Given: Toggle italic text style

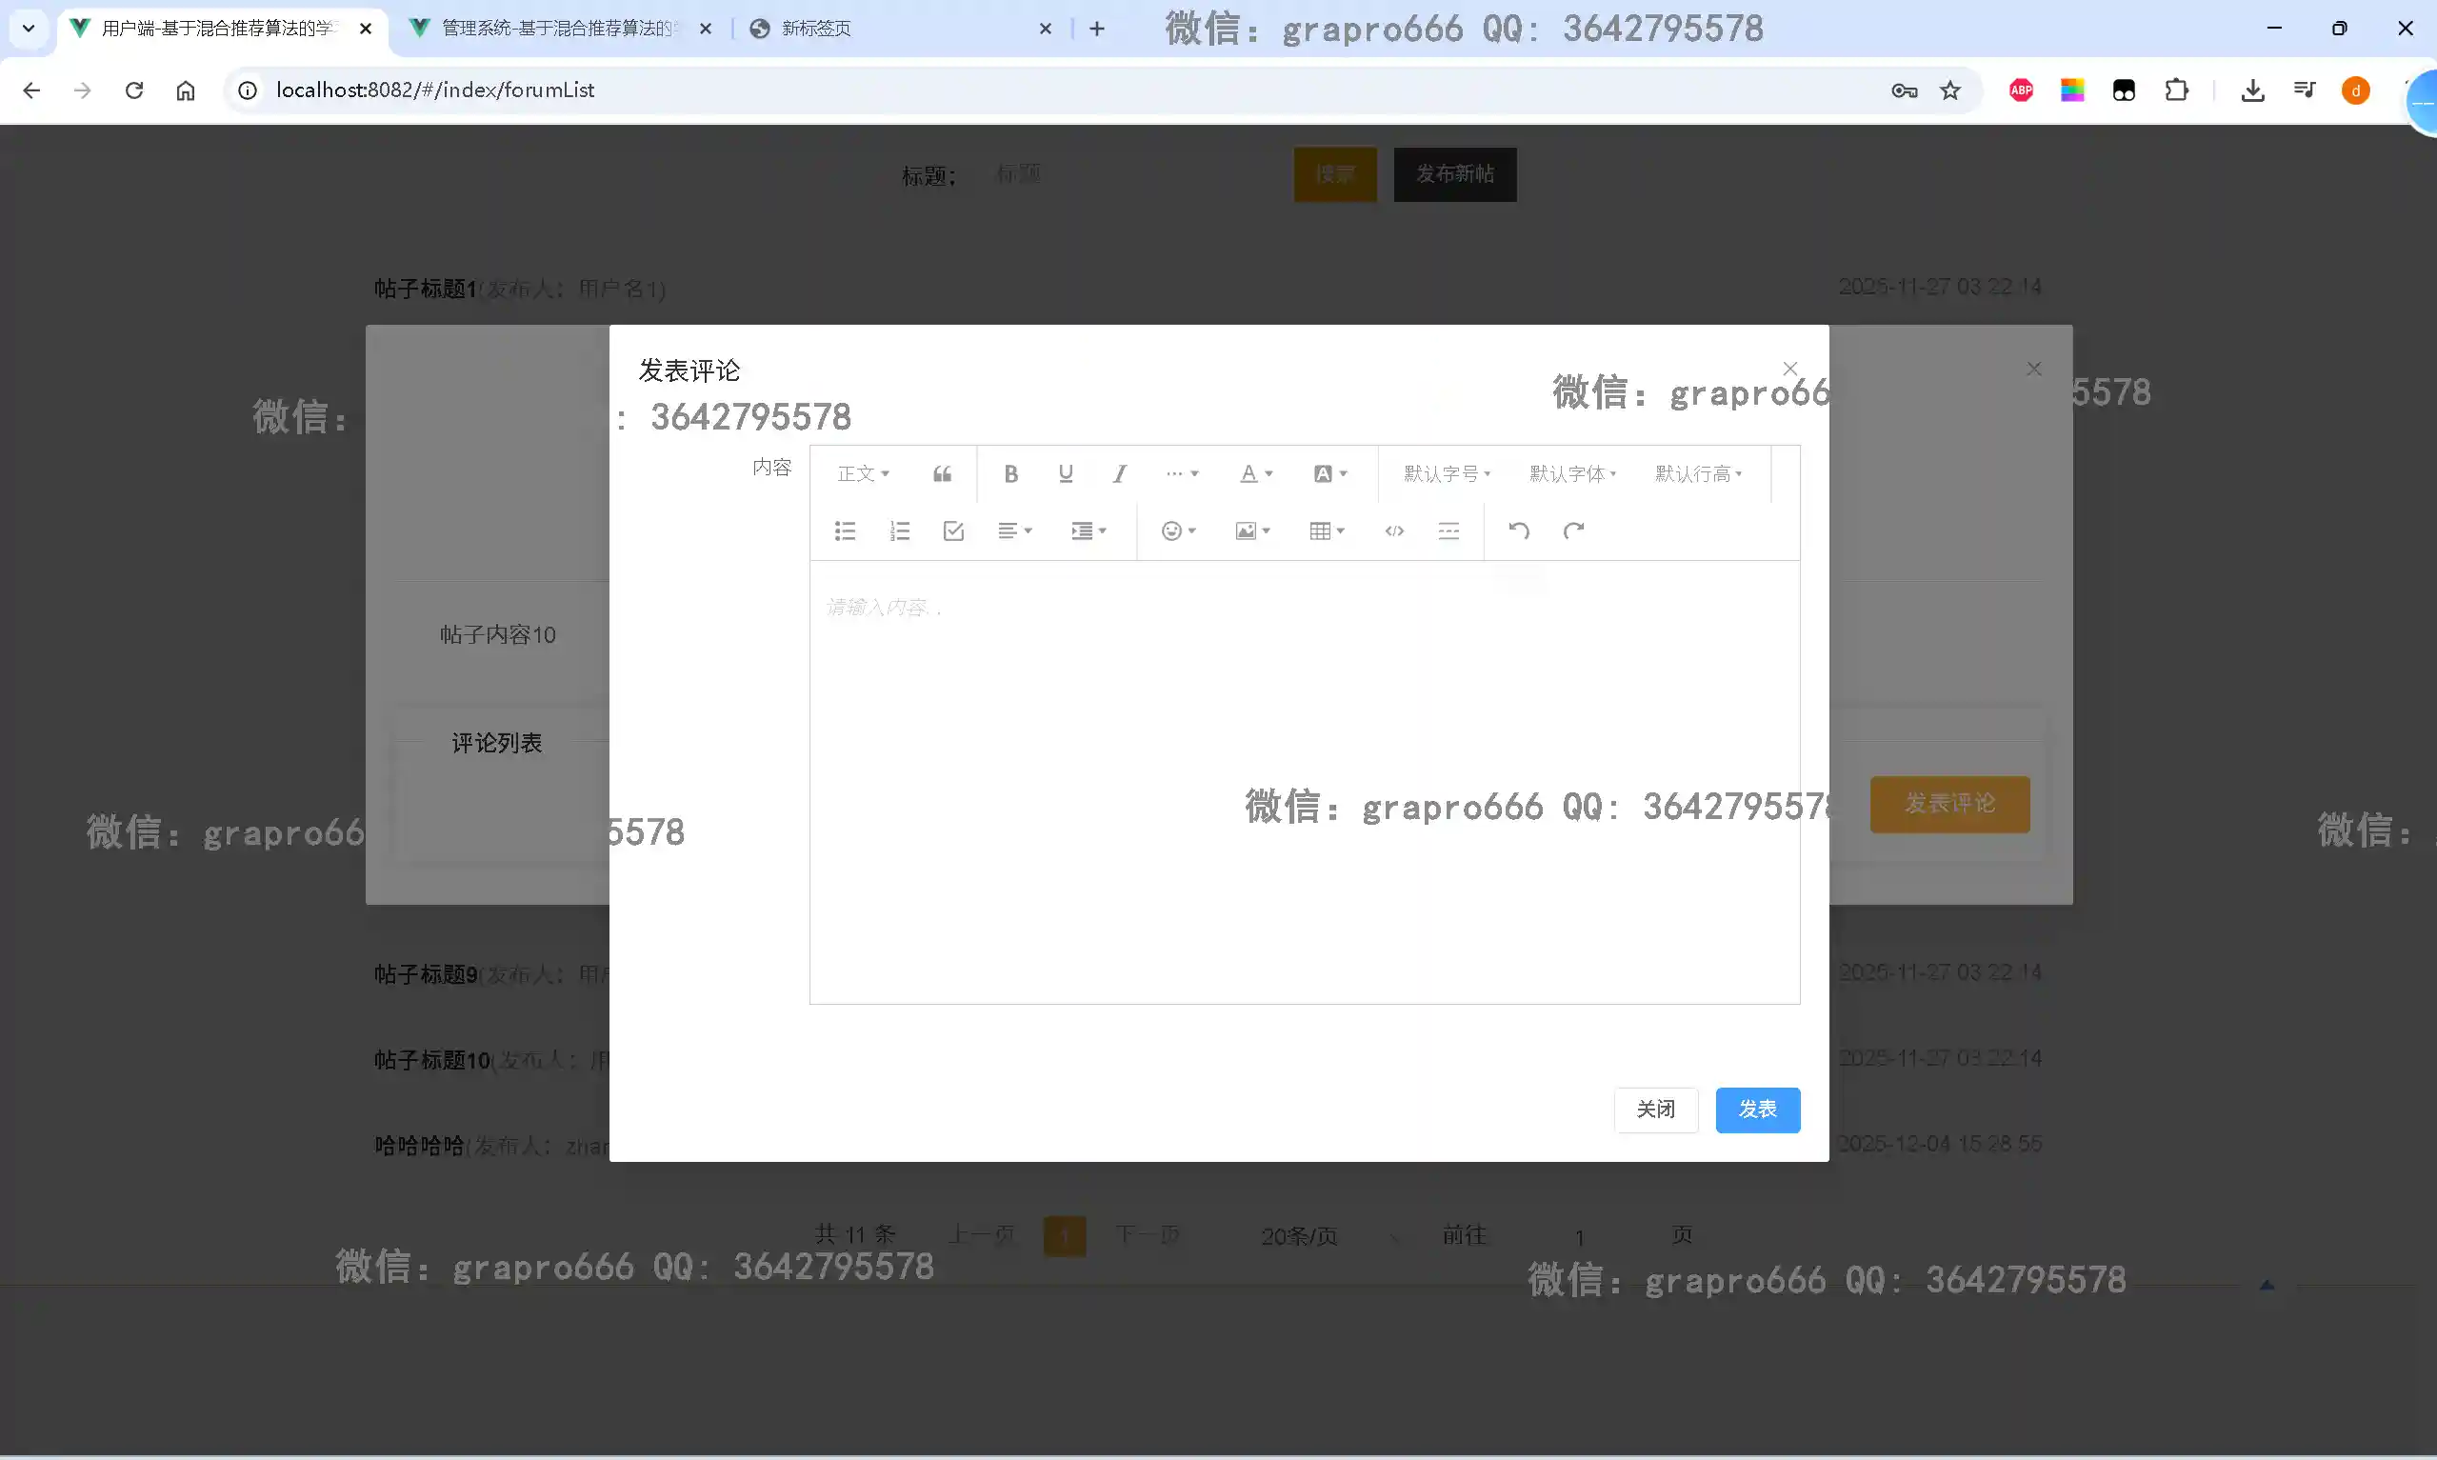Looking at the screenshot, I should point(1119,474).
